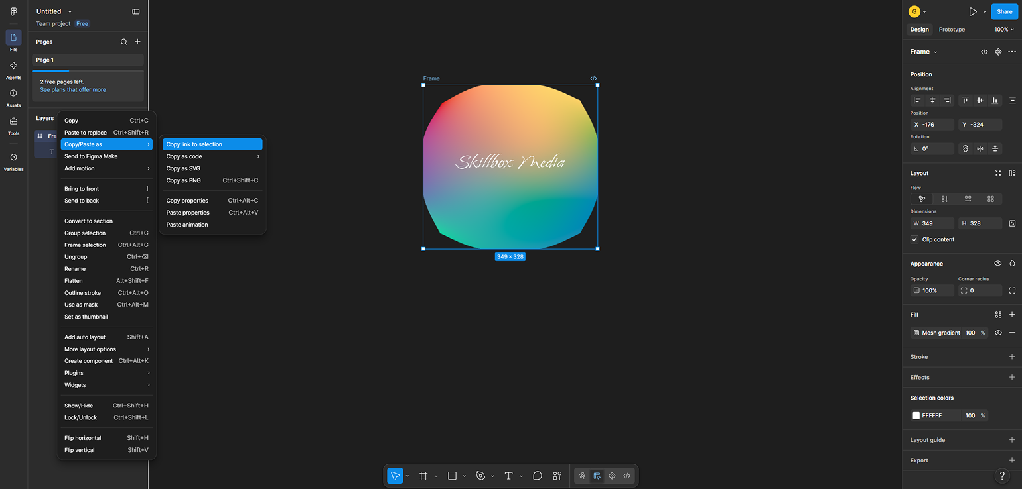Choose Copy as PNG from submenu
The width and height of the screenshot is (1022, 489).
(x=212, y=180)
